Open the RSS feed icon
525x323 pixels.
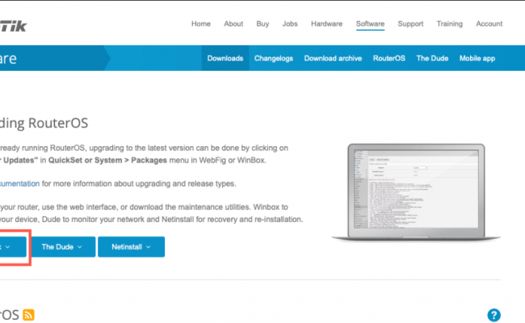[28, 315]
